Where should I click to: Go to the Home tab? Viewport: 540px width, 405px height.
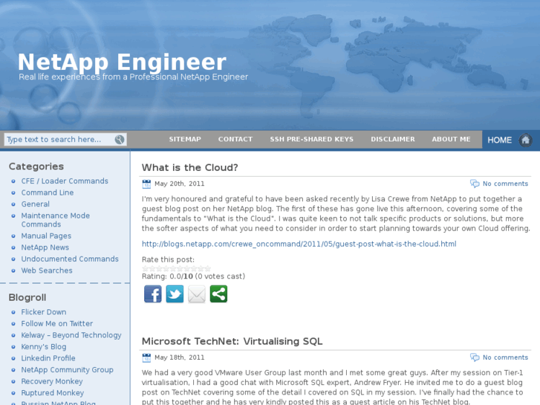(x=500, y=140)
